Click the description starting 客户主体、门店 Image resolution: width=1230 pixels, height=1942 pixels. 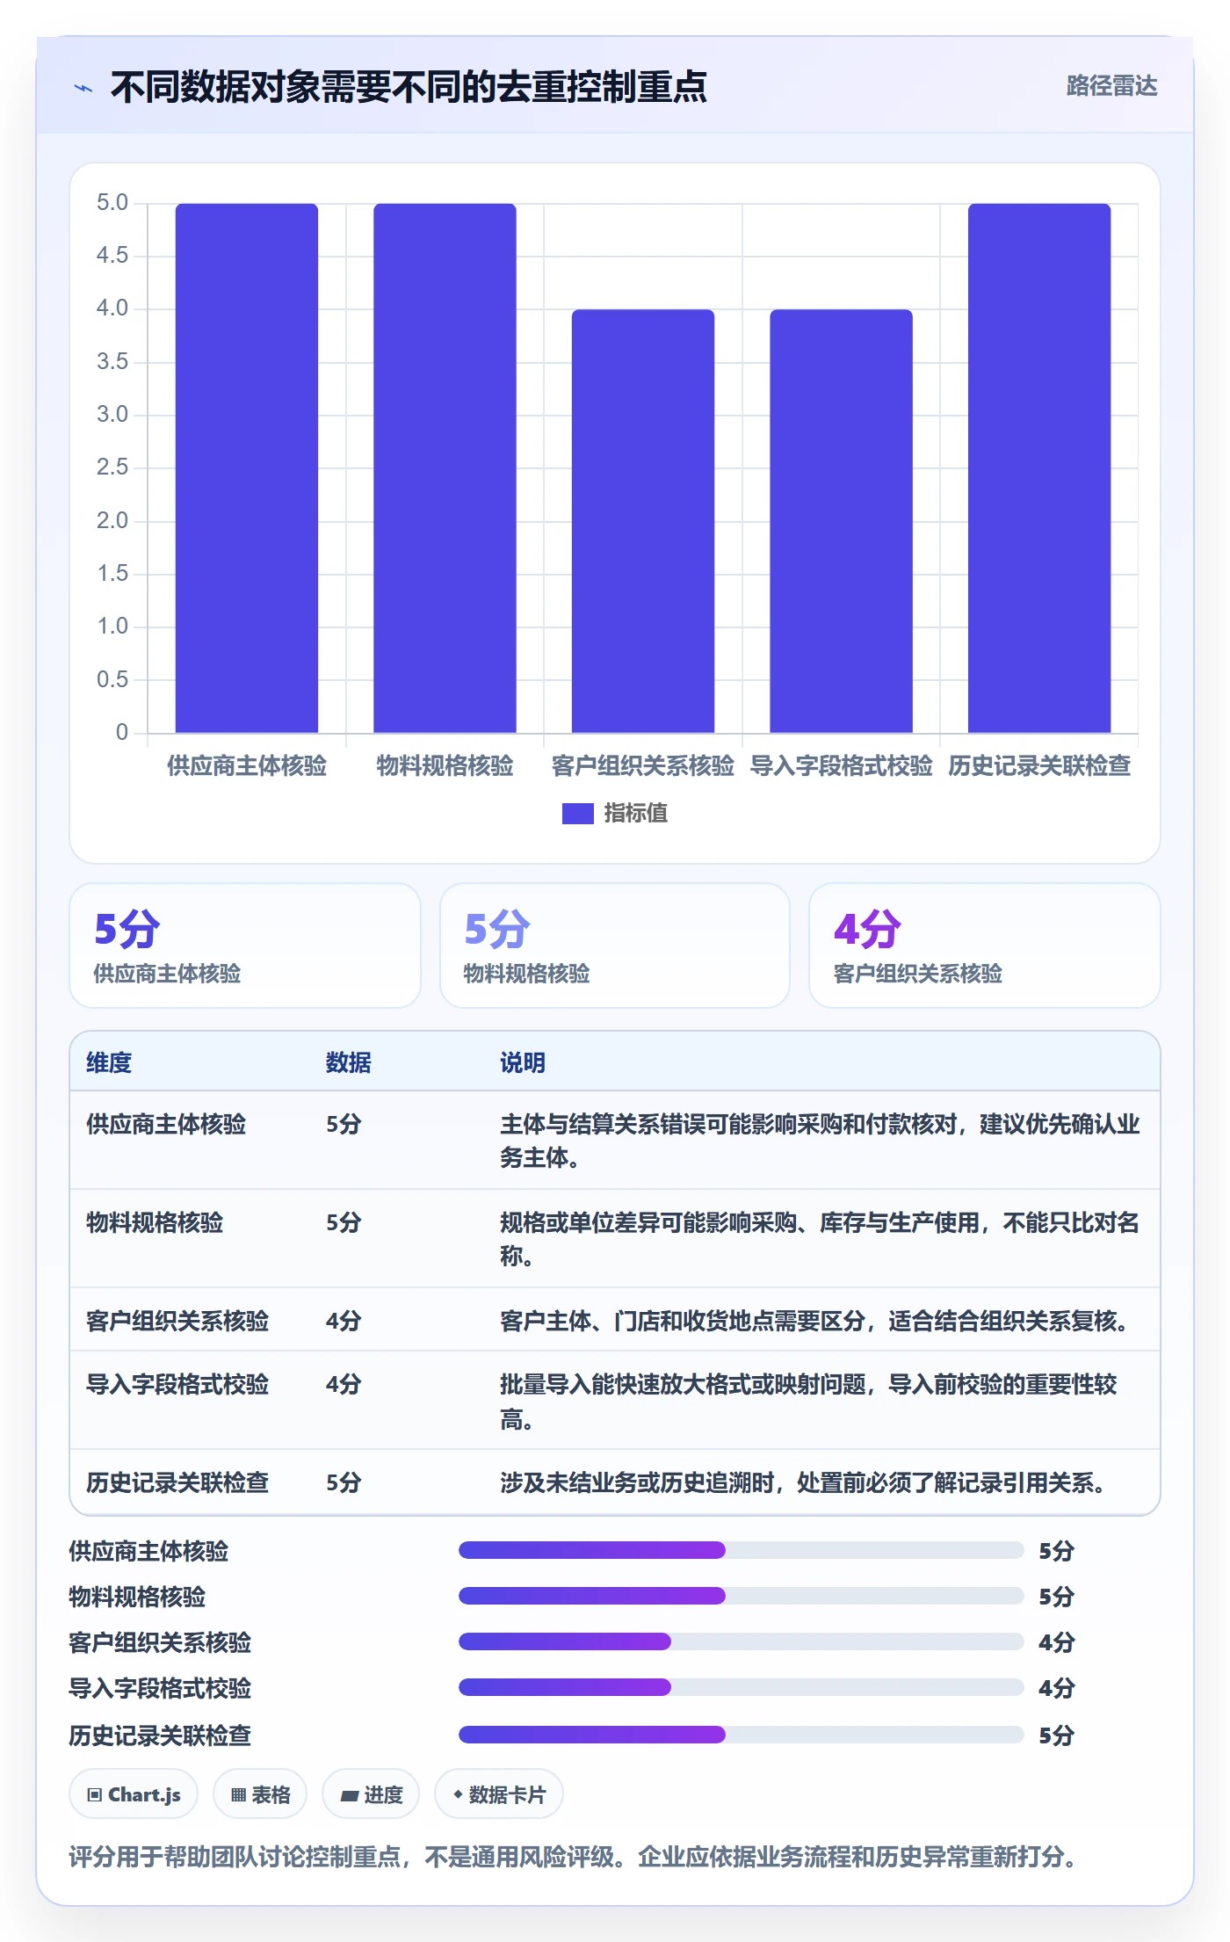pos(815,1321)
